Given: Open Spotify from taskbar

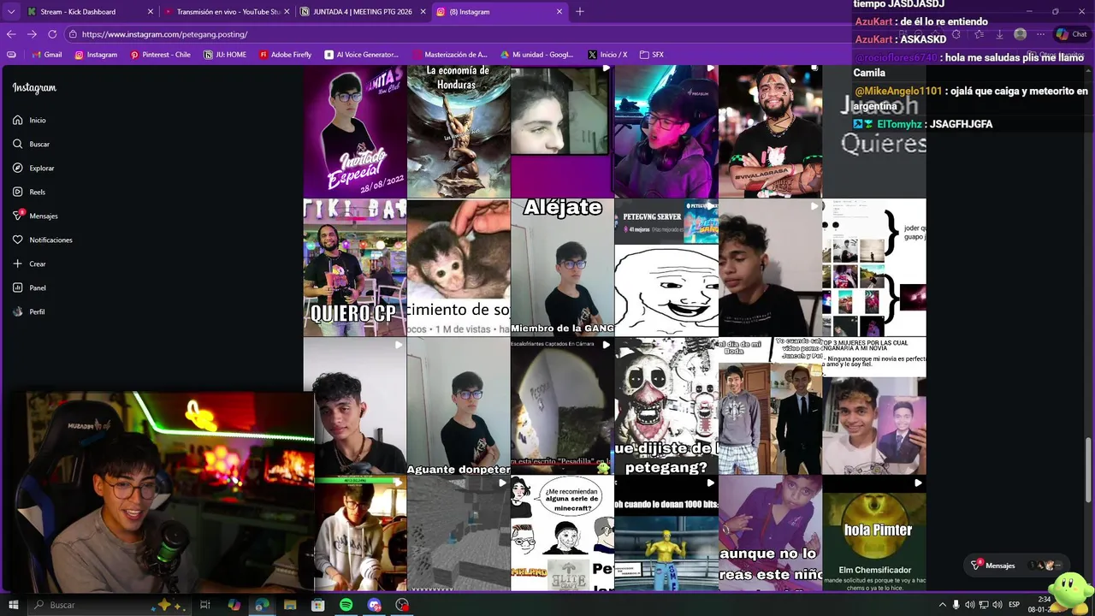Looking at the screenshot, I should click(346, 605).
